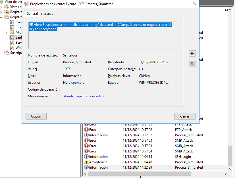
Task: Click the Visor de eventos root icon
Action: (1, 2)
